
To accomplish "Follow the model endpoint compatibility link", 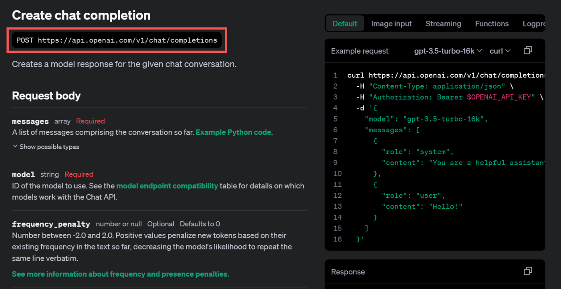I will (167, 186).
